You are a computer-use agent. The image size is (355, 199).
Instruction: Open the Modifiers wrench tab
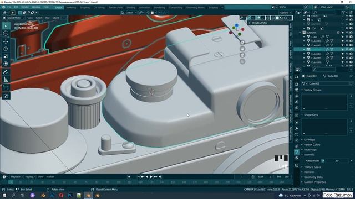point(297,128)
